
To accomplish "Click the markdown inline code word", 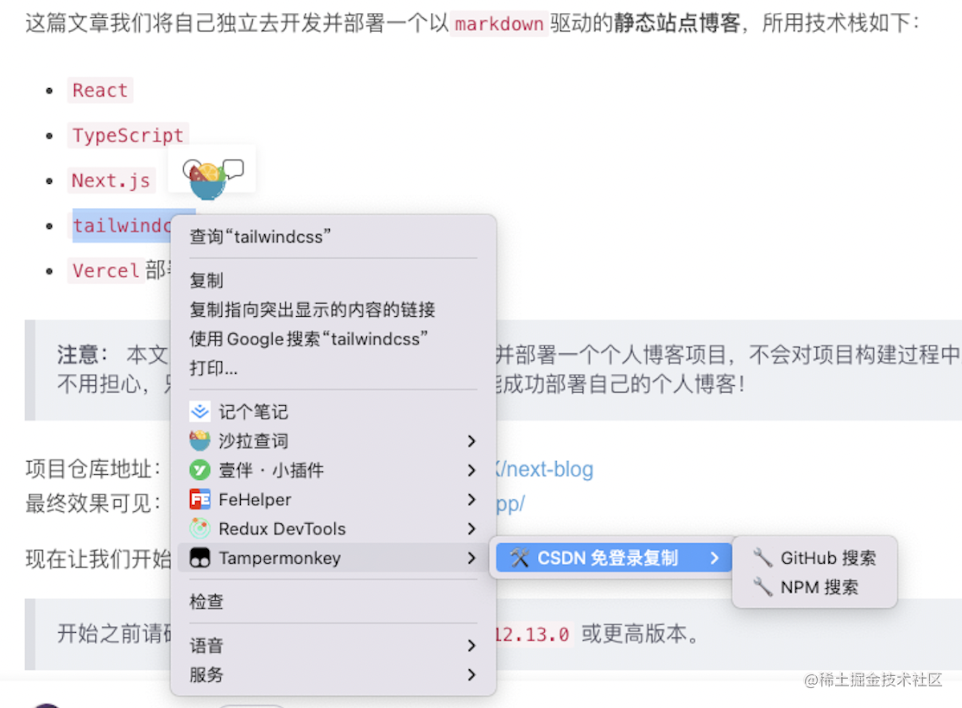I will (x=499, y=24).
